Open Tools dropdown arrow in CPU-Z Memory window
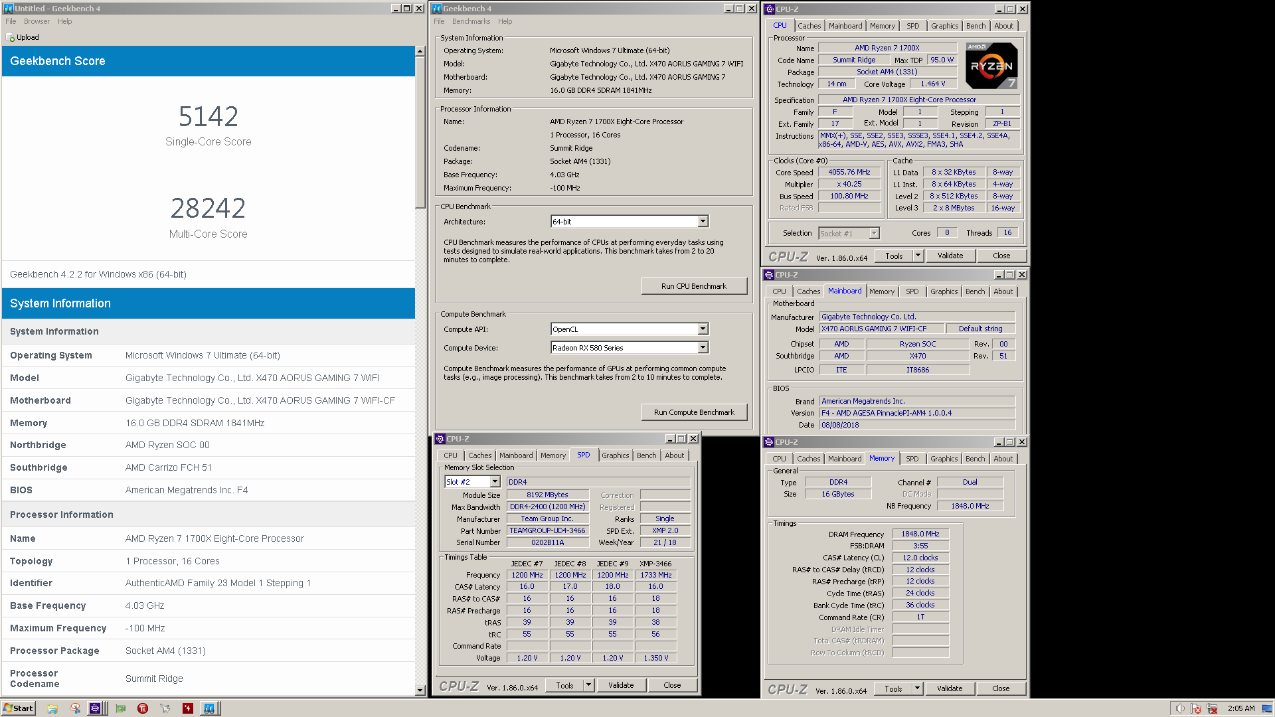 click(x=917, y=688)
